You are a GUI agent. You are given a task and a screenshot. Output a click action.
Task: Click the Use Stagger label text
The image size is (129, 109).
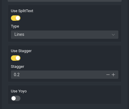21,51
